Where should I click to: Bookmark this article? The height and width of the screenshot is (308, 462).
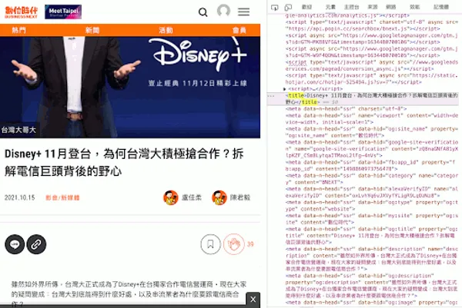coord(210,244)
